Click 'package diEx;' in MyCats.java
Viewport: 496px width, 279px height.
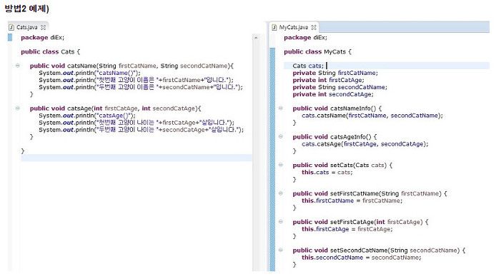[305, 38]
